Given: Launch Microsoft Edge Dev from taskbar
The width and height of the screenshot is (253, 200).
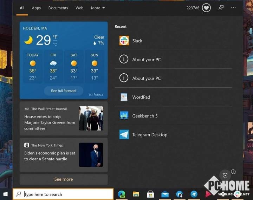Looking at the screenshot, I should pyautogui.click(x=122, y=194).
